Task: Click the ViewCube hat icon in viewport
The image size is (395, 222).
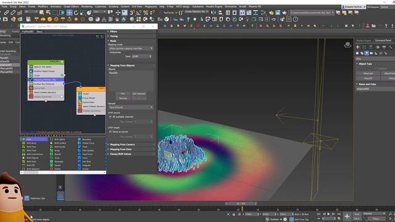Action: [x=348, y=45]
